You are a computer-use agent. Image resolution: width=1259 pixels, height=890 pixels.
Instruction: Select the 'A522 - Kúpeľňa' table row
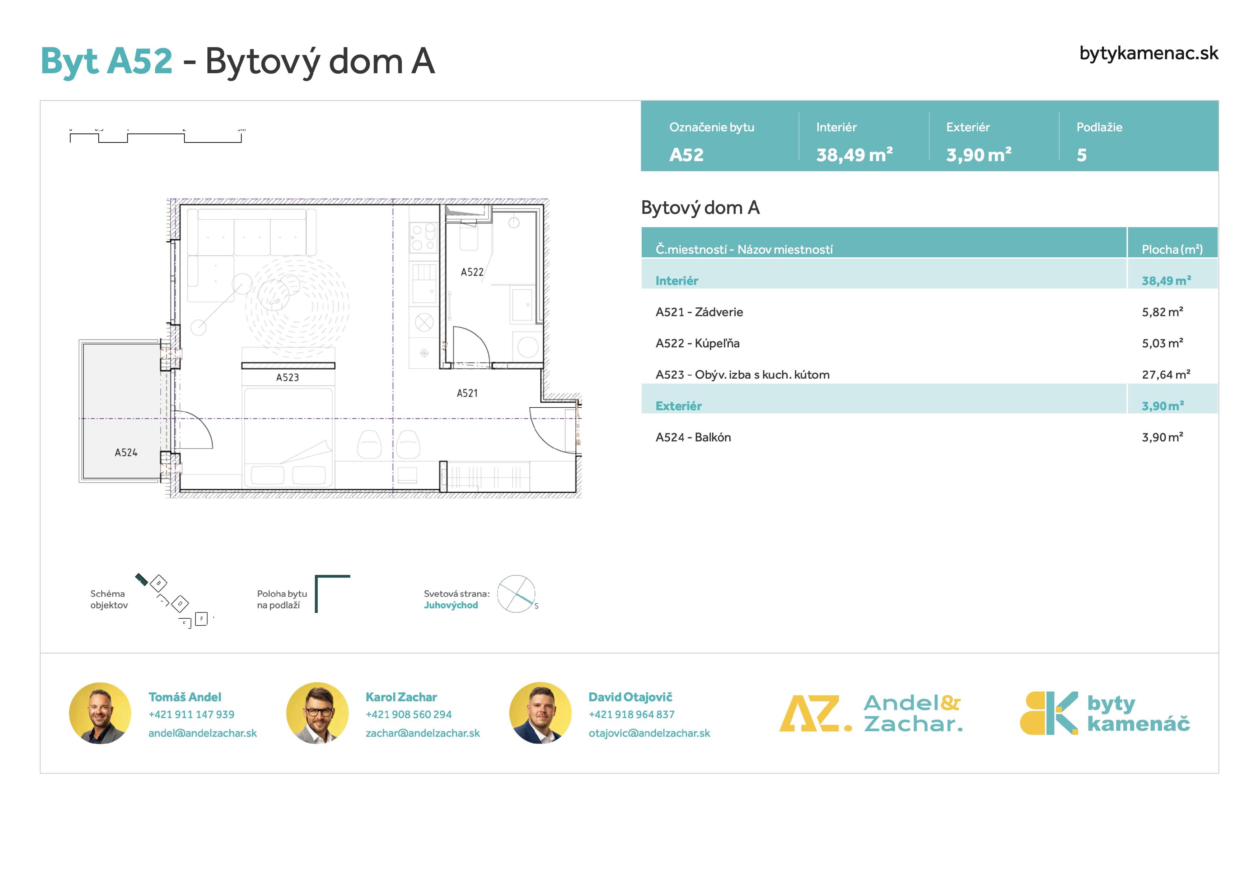coord(930,343)
